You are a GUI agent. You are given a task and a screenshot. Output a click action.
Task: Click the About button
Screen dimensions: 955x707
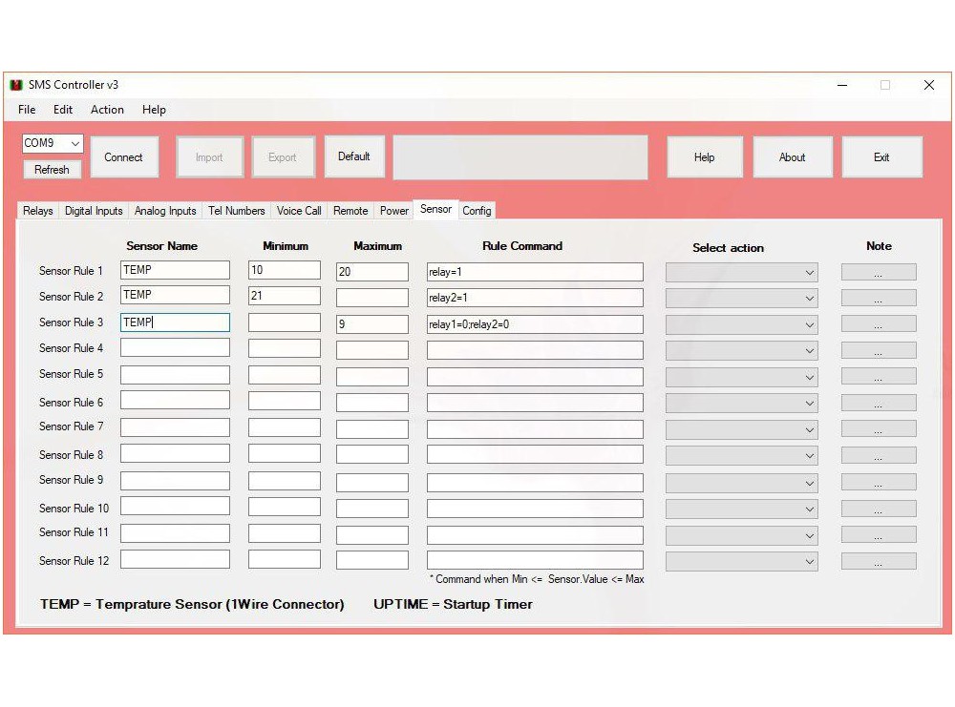click(x=792, y=157)
